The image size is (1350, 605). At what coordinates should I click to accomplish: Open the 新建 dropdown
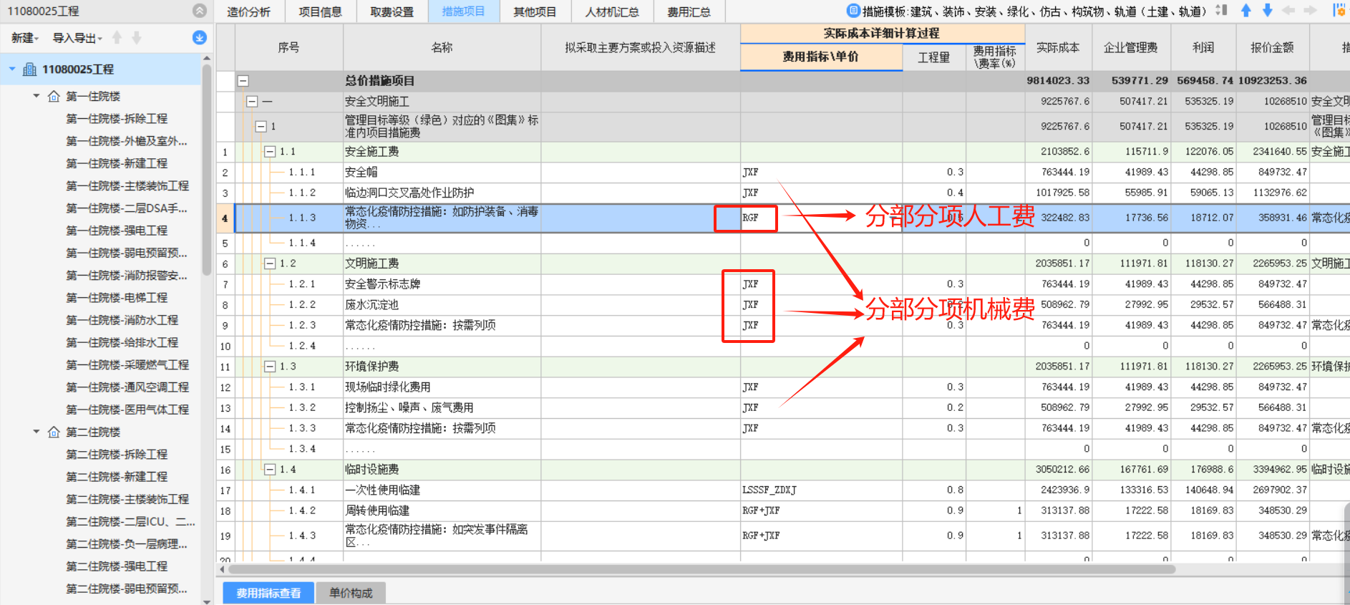pos(25,38)
